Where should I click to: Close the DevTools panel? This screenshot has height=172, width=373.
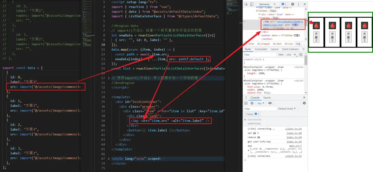coord(305,4)
